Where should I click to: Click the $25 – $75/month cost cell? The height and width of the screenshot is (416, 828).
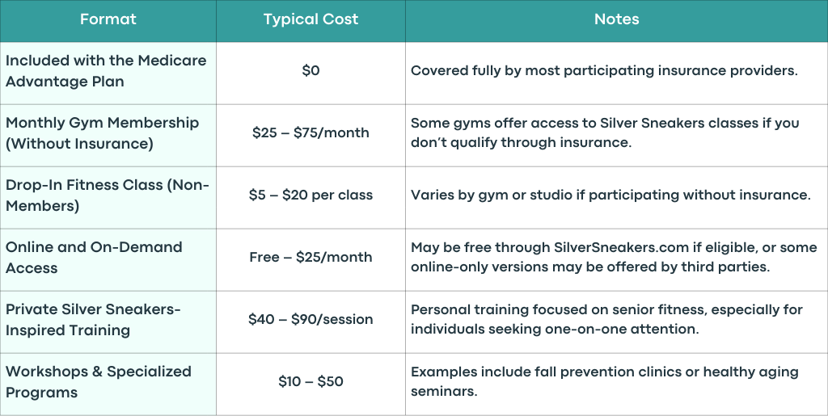point(310,135)
